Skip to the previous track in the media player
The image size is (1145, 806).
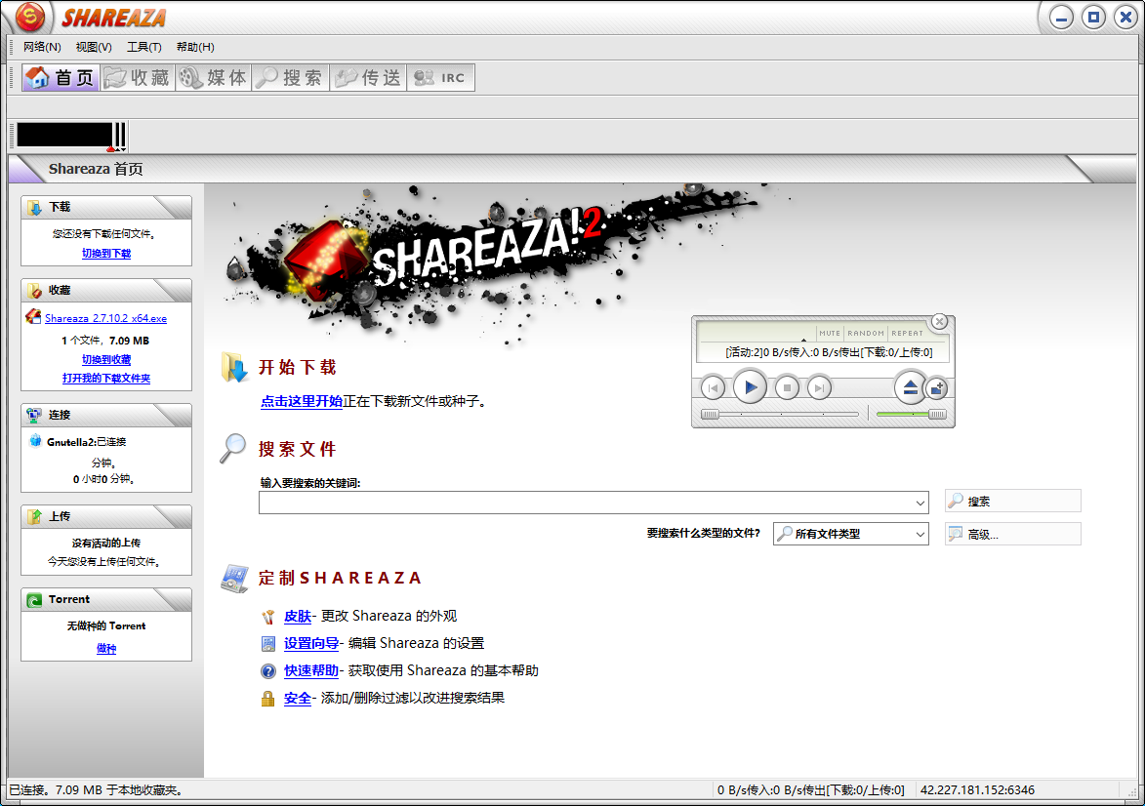coord(713,387)
